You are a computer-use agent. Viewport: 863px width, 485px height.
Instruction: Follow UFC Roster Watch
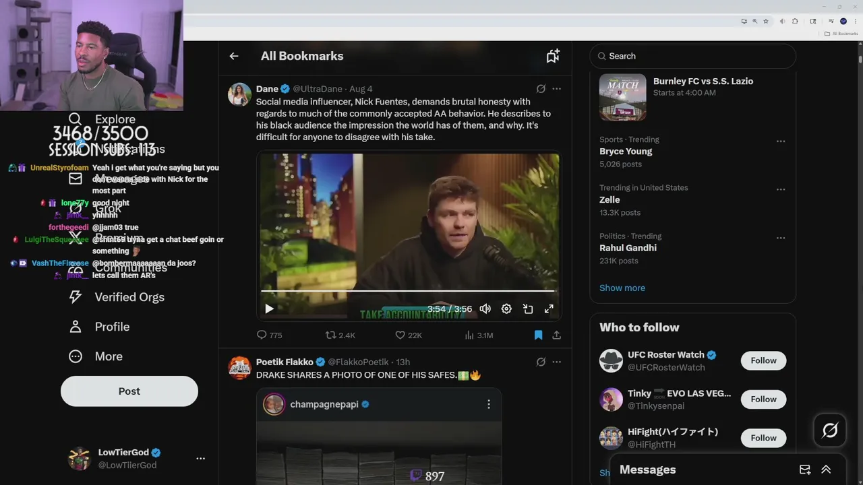click(763, 360)
